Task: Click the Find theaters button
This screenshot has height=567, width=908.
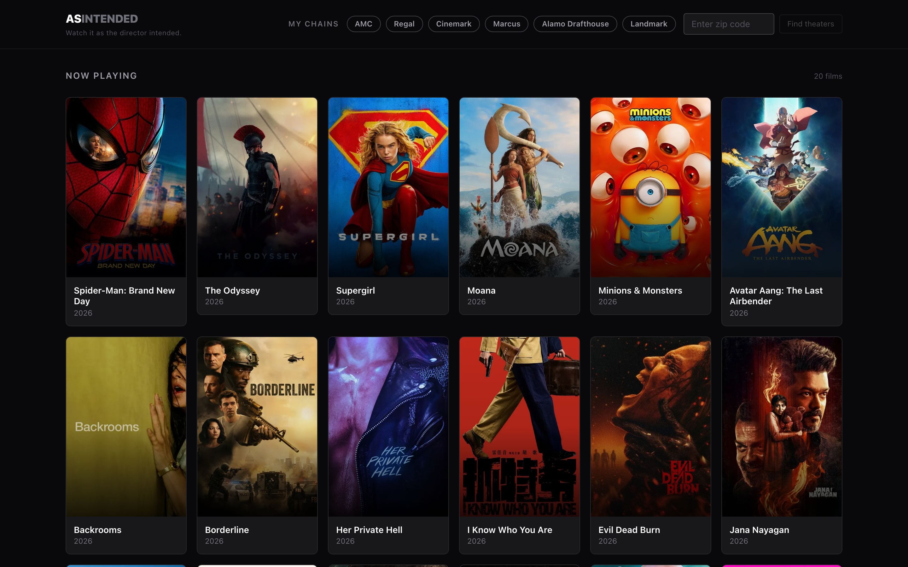Action: [x=811, y=24]
